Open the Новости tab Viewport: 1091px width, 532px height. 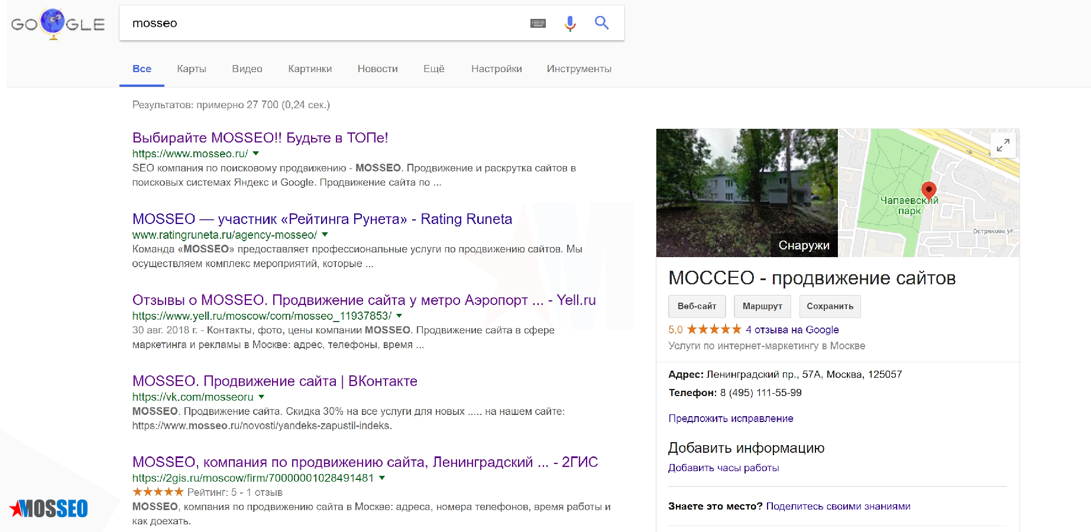377,69
